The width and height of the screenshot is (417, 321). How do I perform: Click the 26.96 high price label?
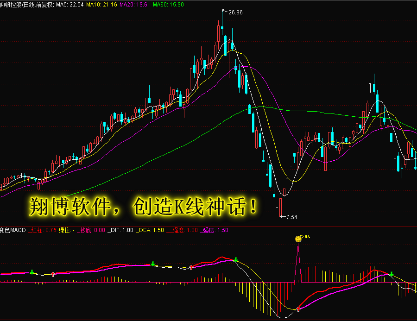[235, 13]
